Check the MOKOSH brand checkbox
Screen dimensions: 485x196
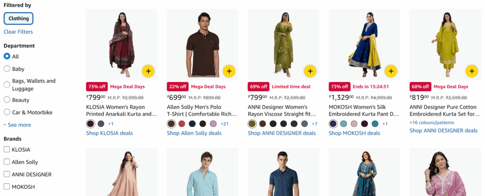click(x=7, y=187)
